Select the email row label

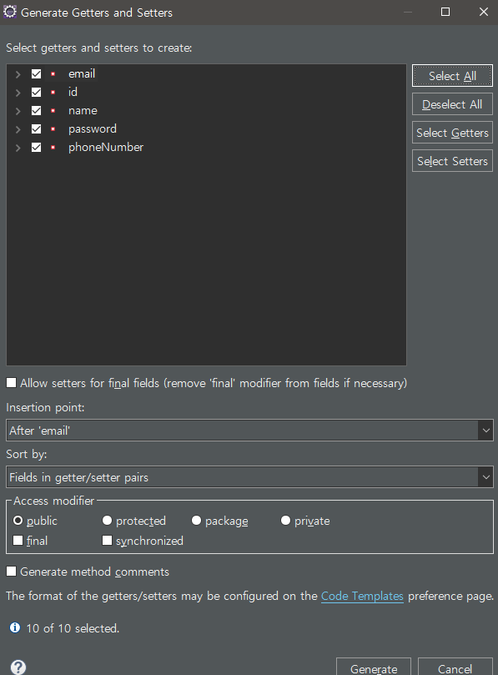(82, 74)
